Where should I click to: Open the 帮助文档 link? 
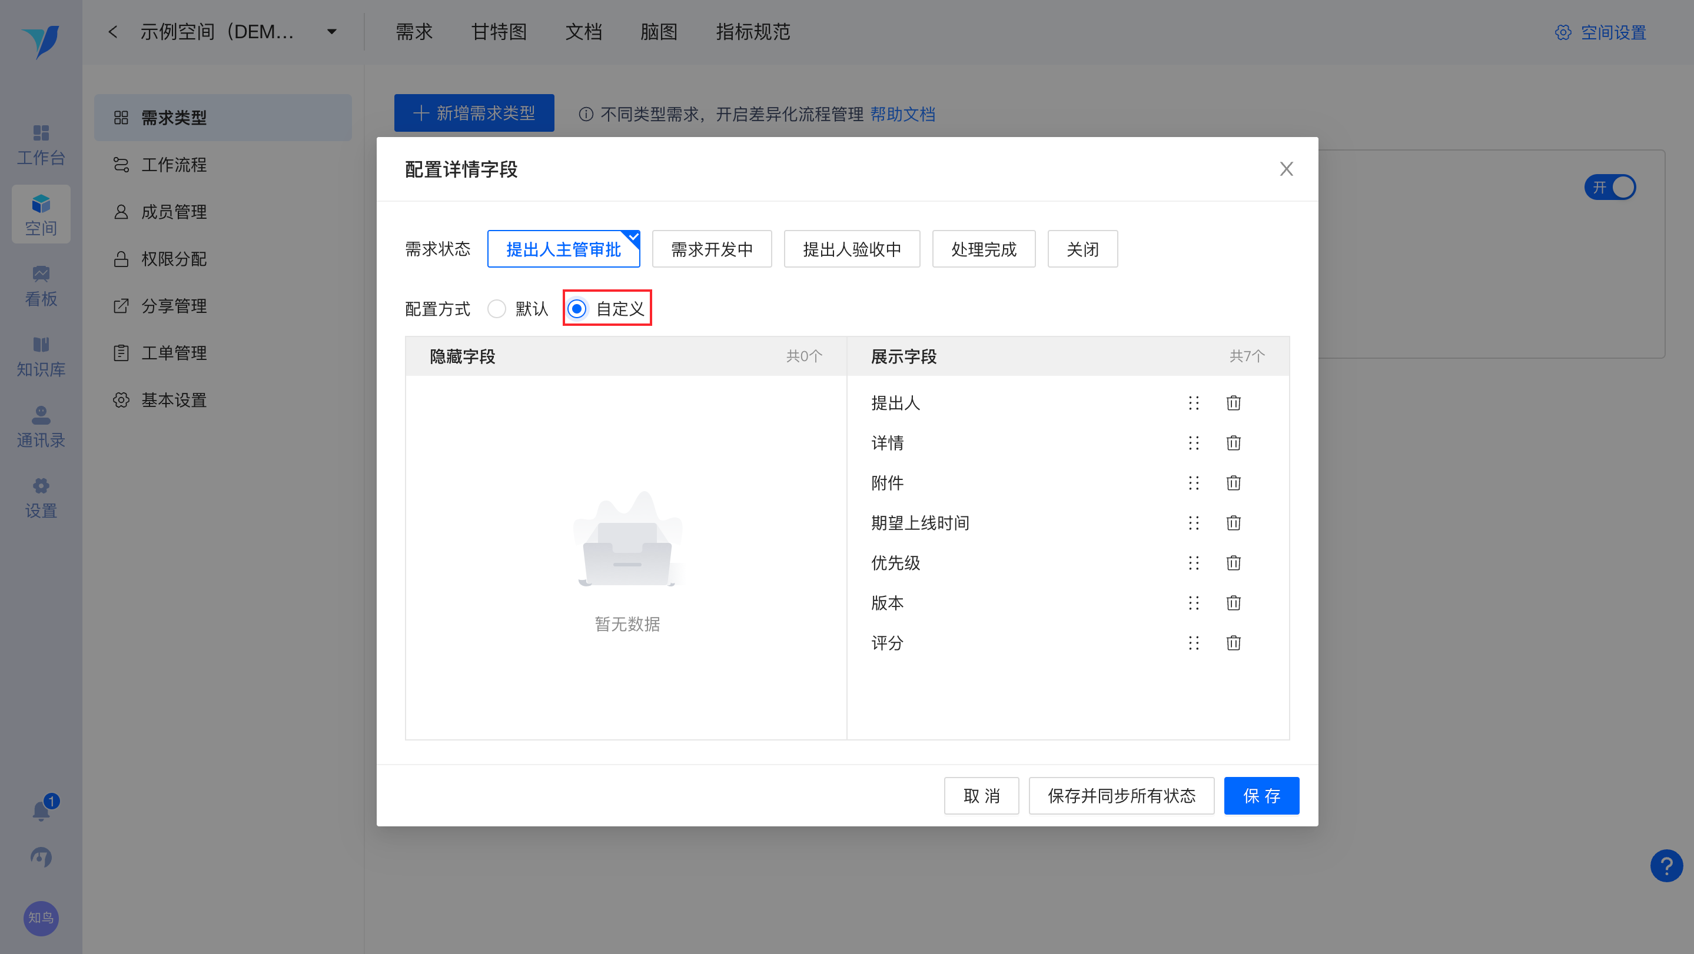coord(902,114)
